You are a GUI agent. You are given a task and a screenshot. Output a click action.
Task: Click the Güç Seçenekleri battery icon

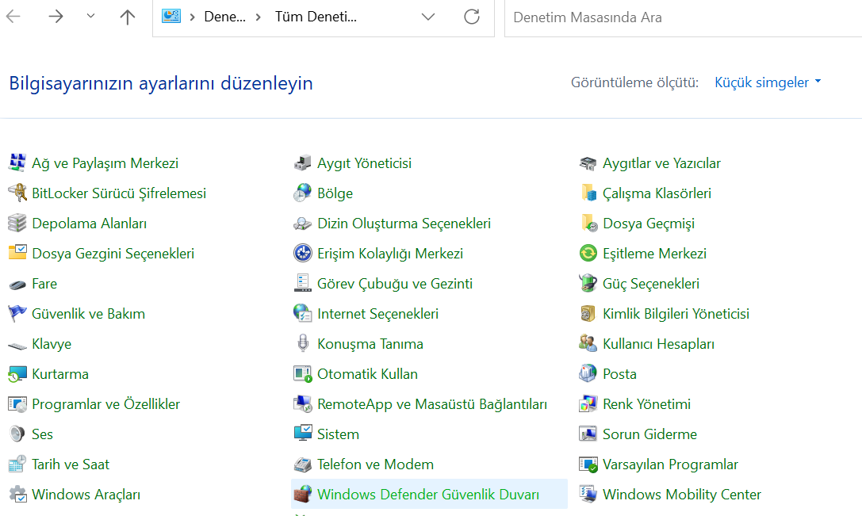click(588, 284)
